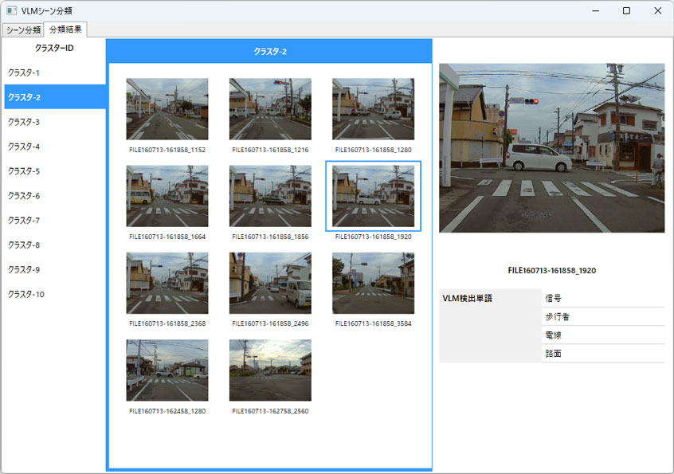Select クラスタ-1 in the cluster list

[x=24, y=72]
